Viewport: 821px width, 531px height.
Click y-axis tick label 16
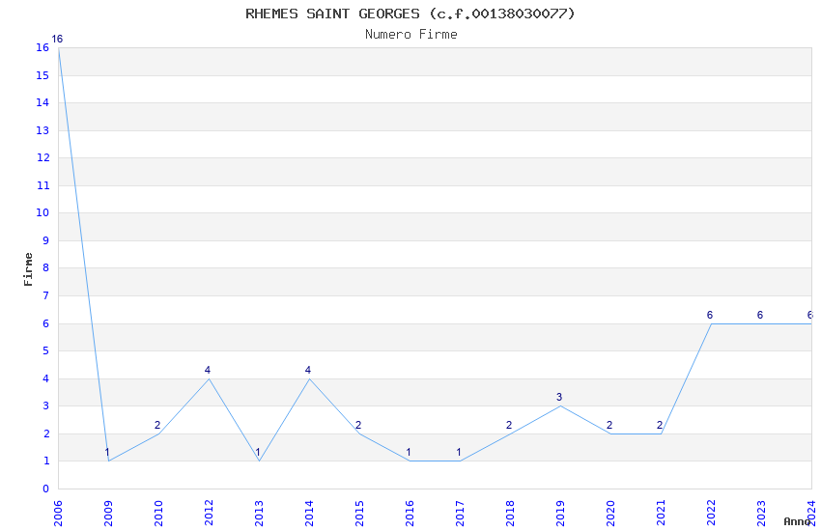(x=42, y=47)
